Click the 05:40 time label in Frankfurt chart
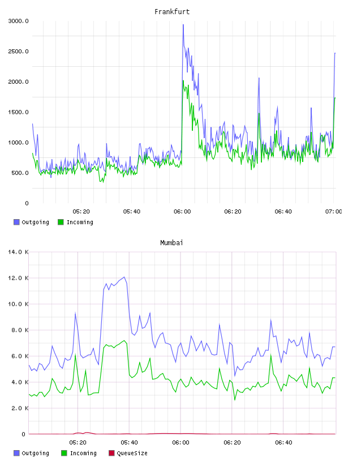 tap(132, 212)
